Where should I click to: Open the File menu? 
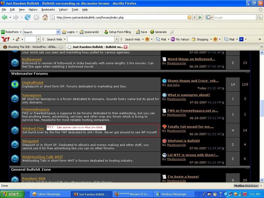pos(4,10)
